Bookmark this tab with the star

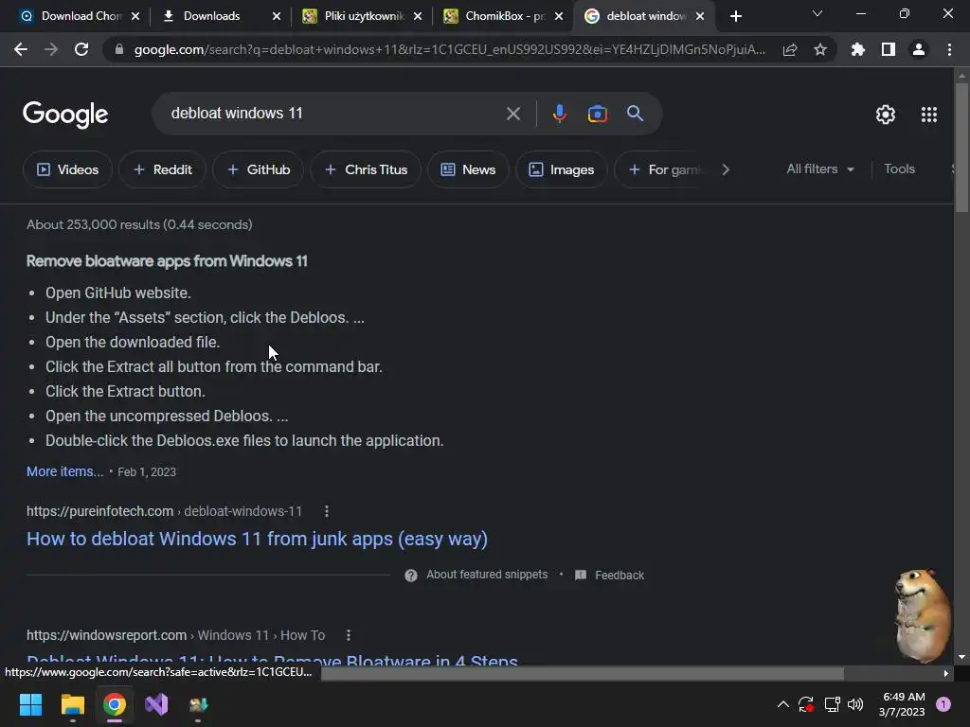pos(820,49)
